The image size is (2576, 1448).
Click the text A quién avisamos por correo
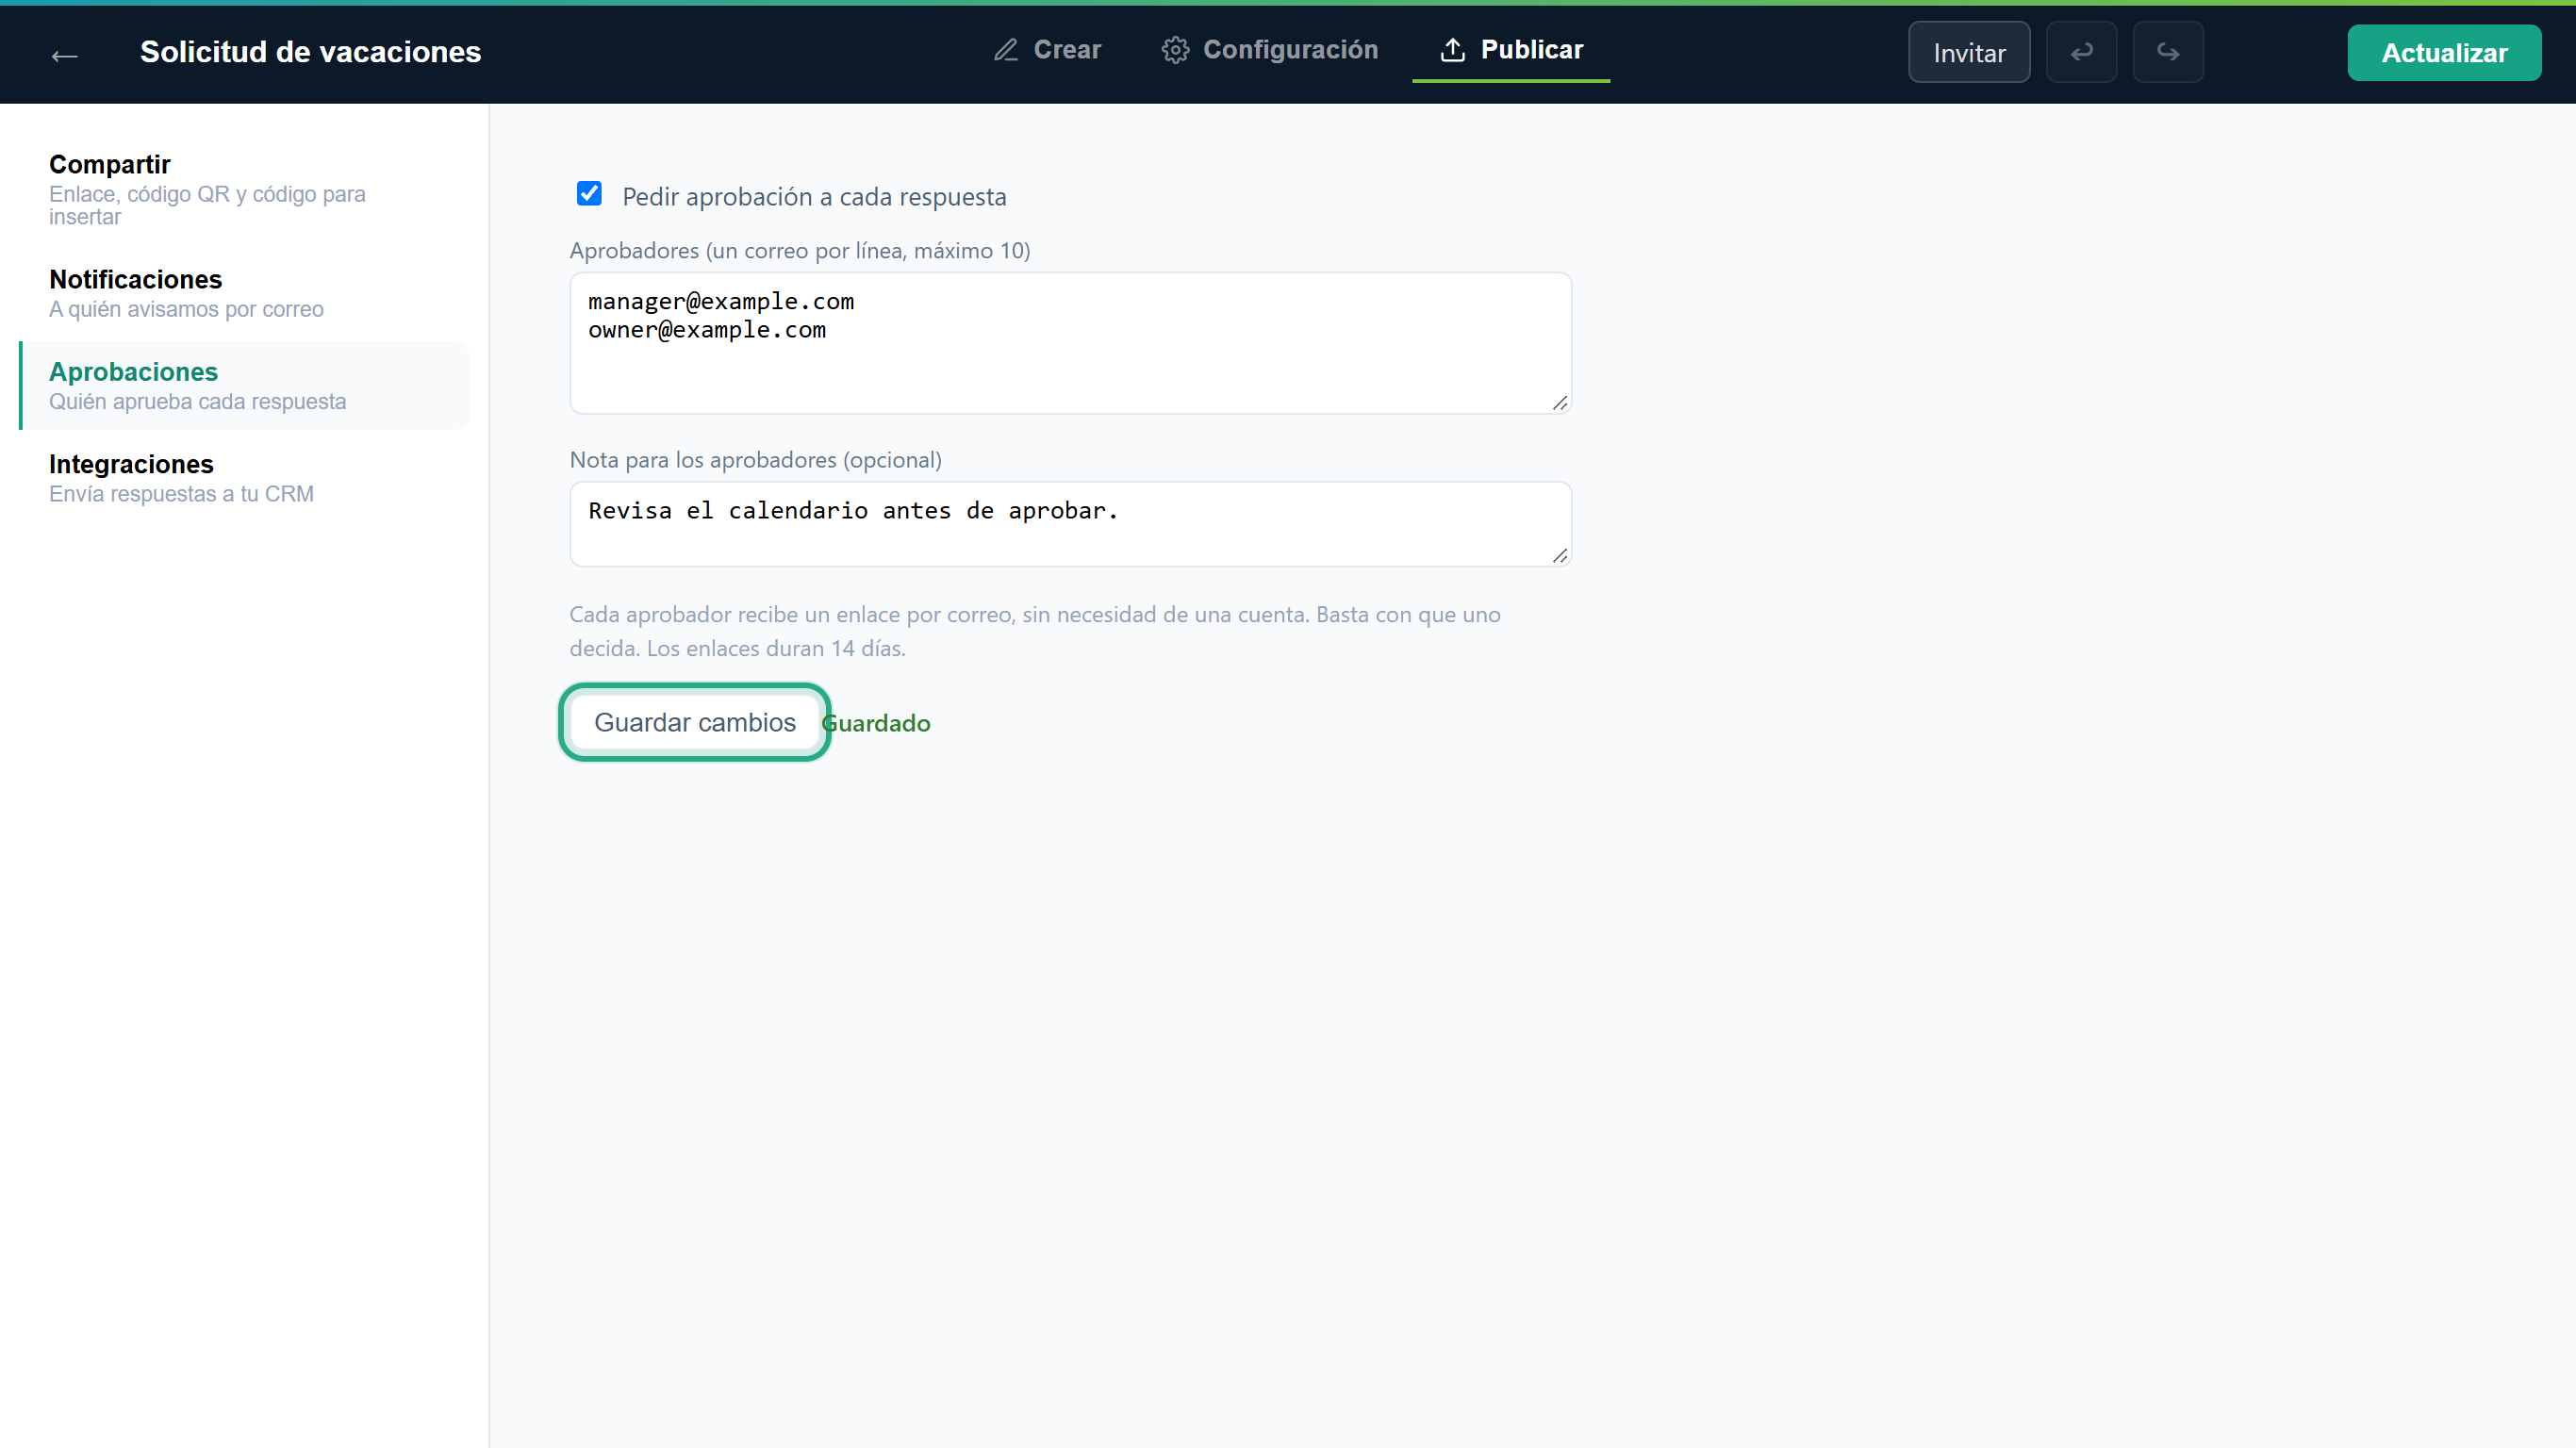pos(186,309)
